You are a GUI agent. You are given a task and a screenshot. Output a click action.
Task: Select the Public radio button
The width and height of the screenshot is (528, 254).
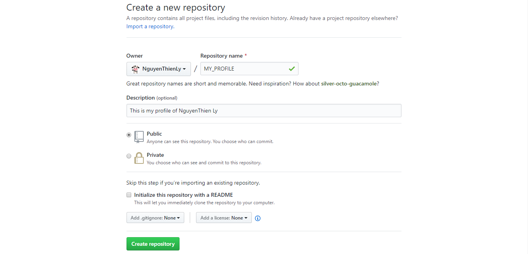[129, 135]
